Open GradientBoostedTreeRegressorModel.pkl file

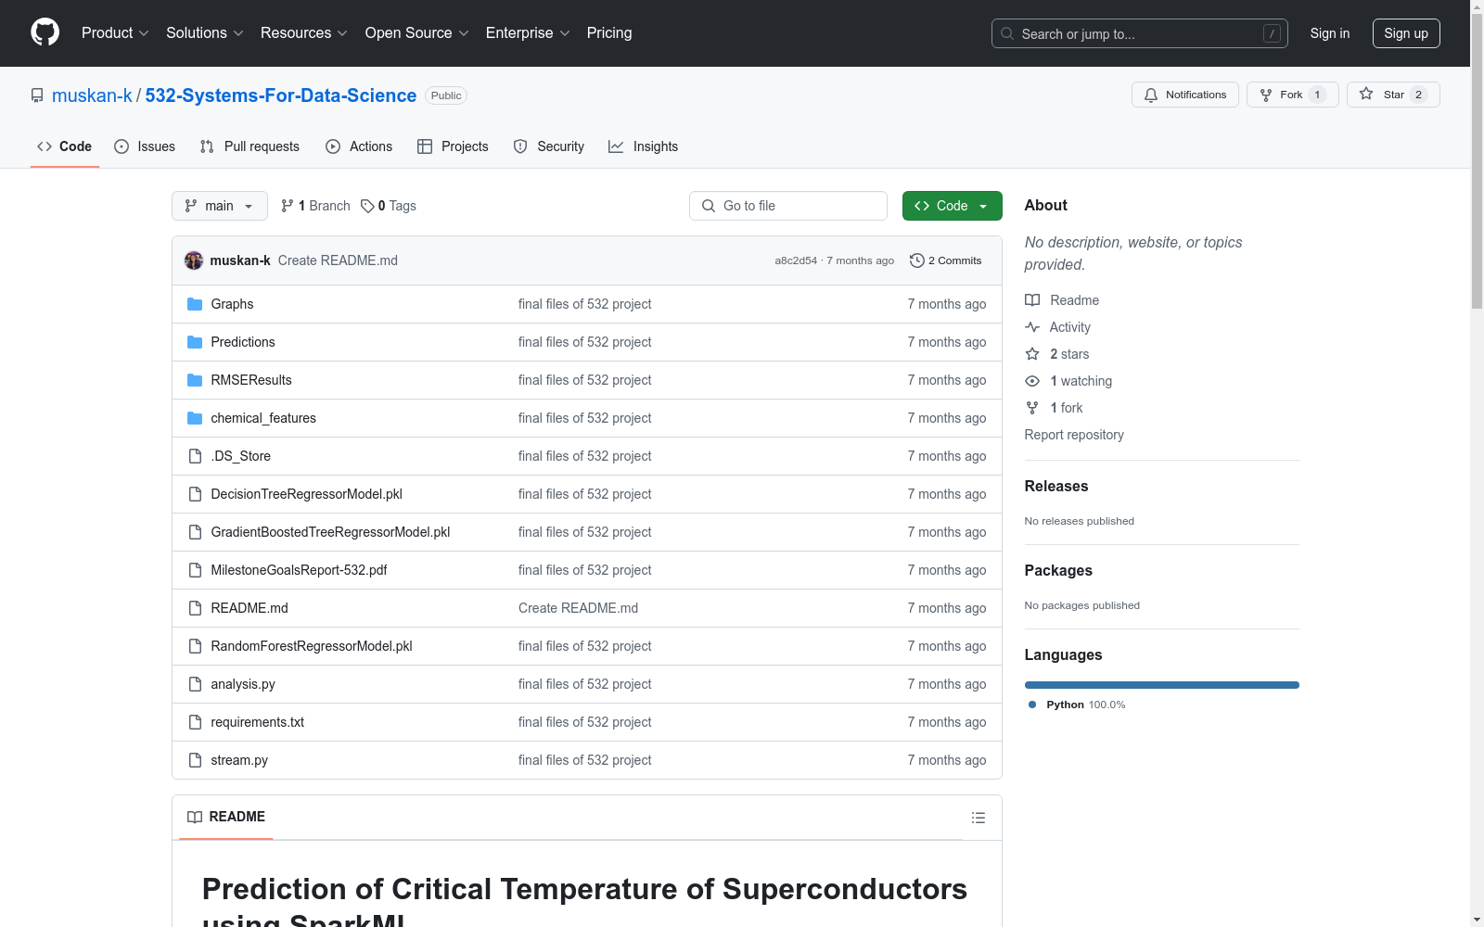pyautogui.click(x=330, y=532)
